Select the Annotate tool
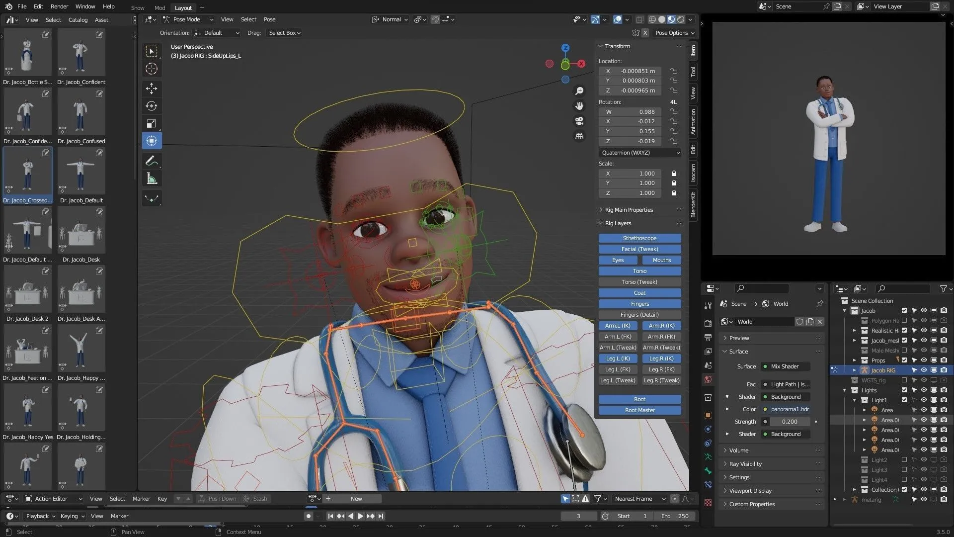 152,160
